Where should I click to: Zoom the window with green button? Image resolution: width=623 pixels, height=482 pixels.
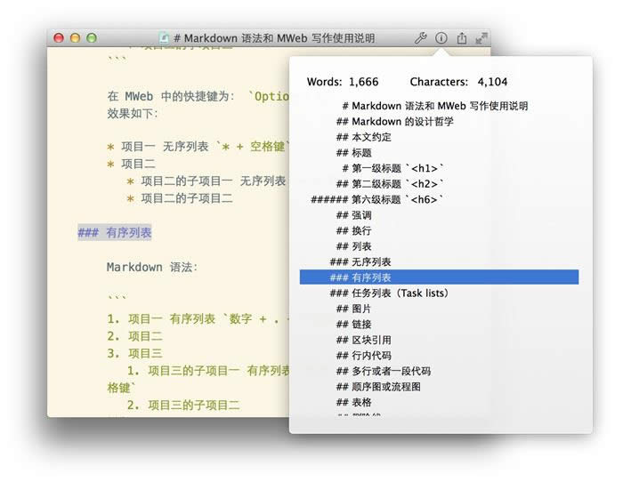click(x=92, y=38)
